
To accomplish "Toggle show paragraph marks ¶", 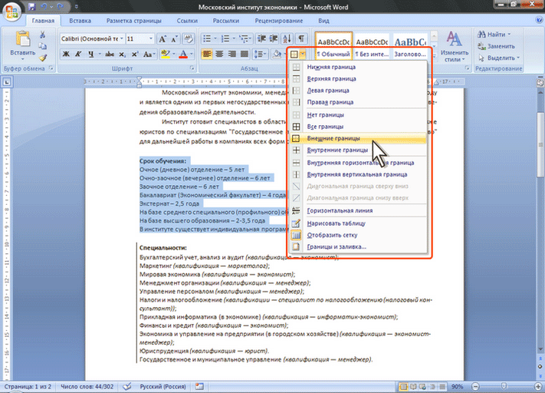I will click(301, 38).
